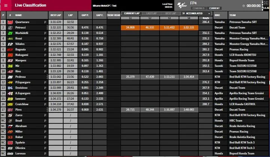Click Petrucci's orange S1 time 24.868
The width and height of the screenshot is (270, 157).
click(130, 28)
